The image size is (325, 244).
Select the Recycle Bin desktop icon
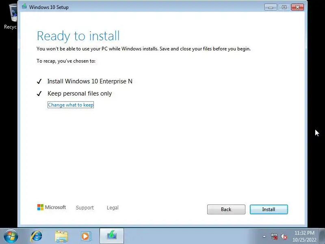tap(11, 17)
